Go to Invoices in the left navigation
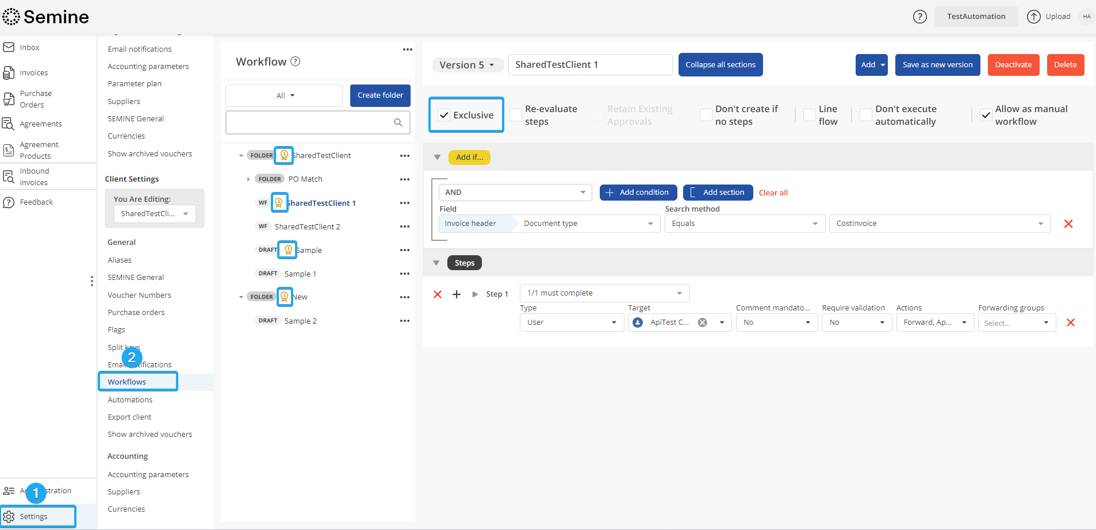The width and height of the screenshot is (1096, 530). tap(33, 73)
